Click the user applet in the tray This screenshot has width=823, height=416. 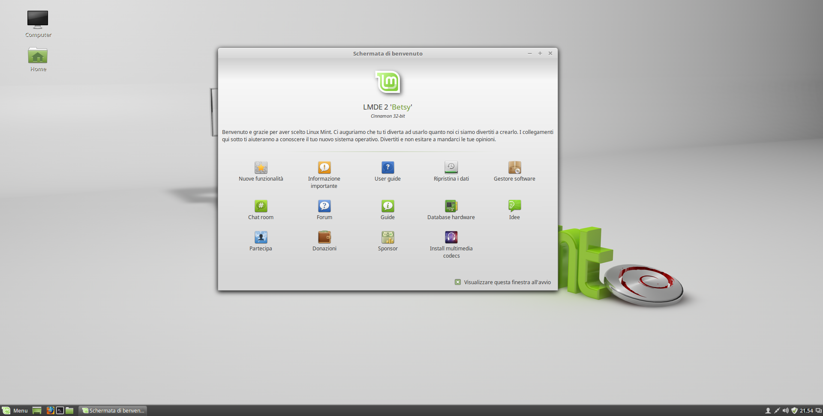[768, 410]
